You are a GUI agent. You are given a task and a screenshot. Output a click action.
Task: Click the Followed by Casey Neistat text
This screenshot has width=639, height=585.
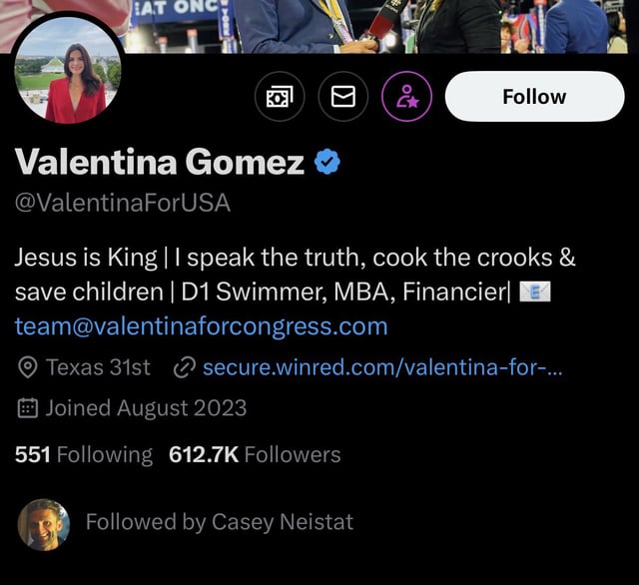[220, 522]
